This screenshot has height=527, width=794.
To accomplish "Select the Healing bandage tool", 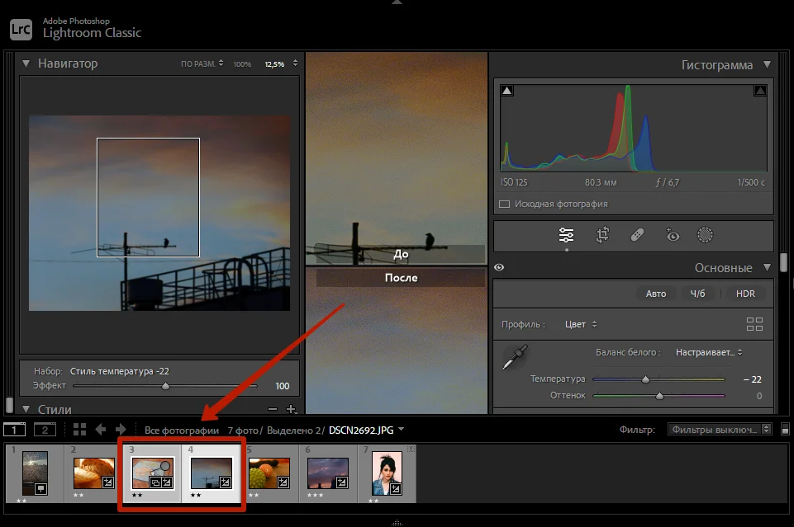I will (637, 236).
